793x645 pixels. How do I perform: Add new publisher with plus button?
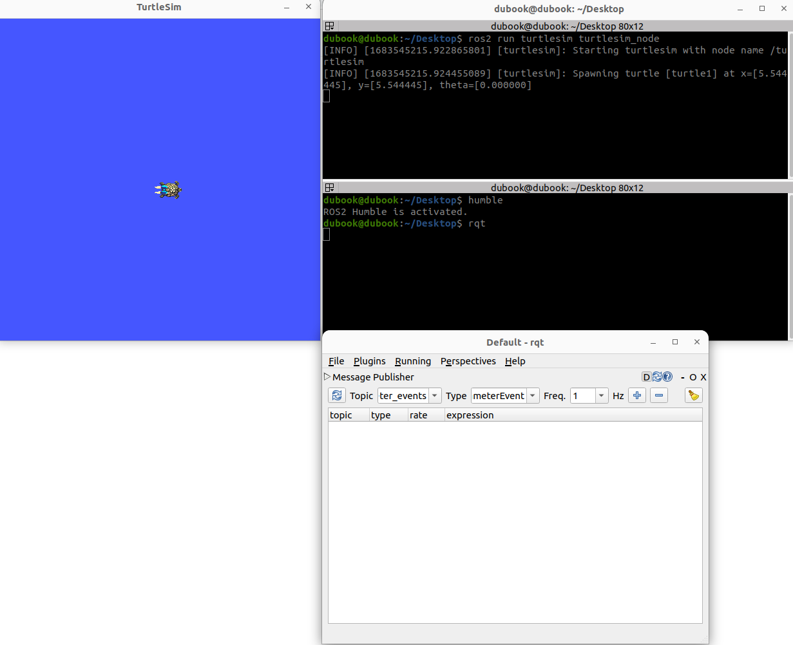point(637,396)
